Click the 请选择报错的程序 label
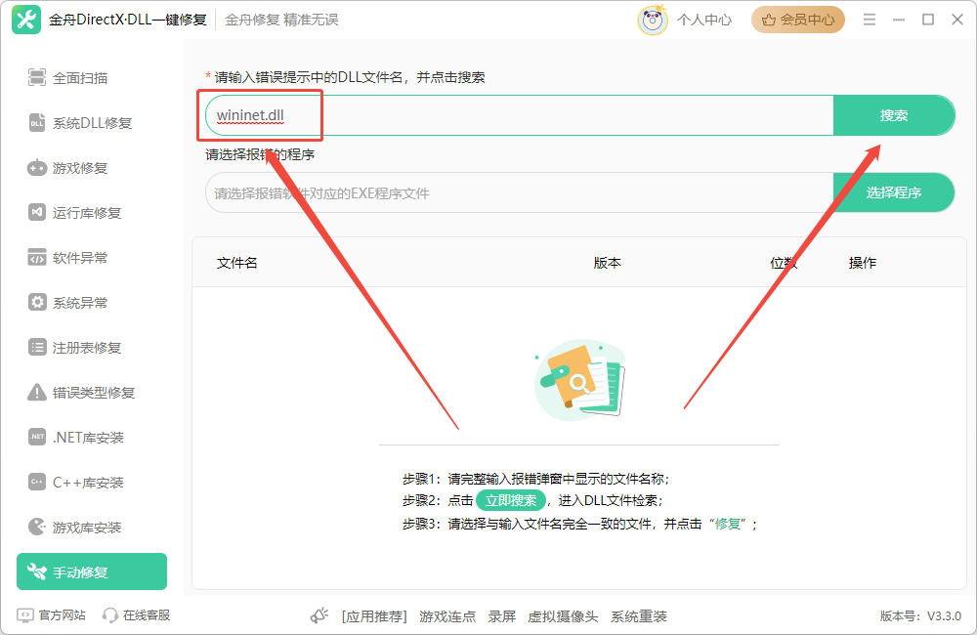This screenshot has width=977, height=635. click(x=260, y=154)
